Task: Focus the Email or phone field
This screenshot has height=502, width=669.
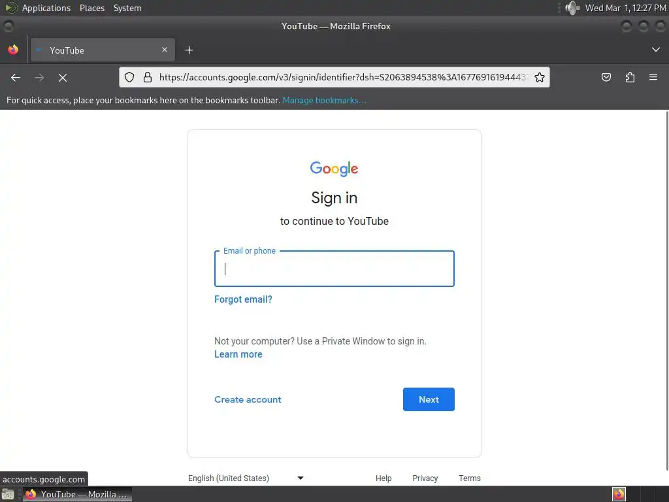Action: (334, 269)
